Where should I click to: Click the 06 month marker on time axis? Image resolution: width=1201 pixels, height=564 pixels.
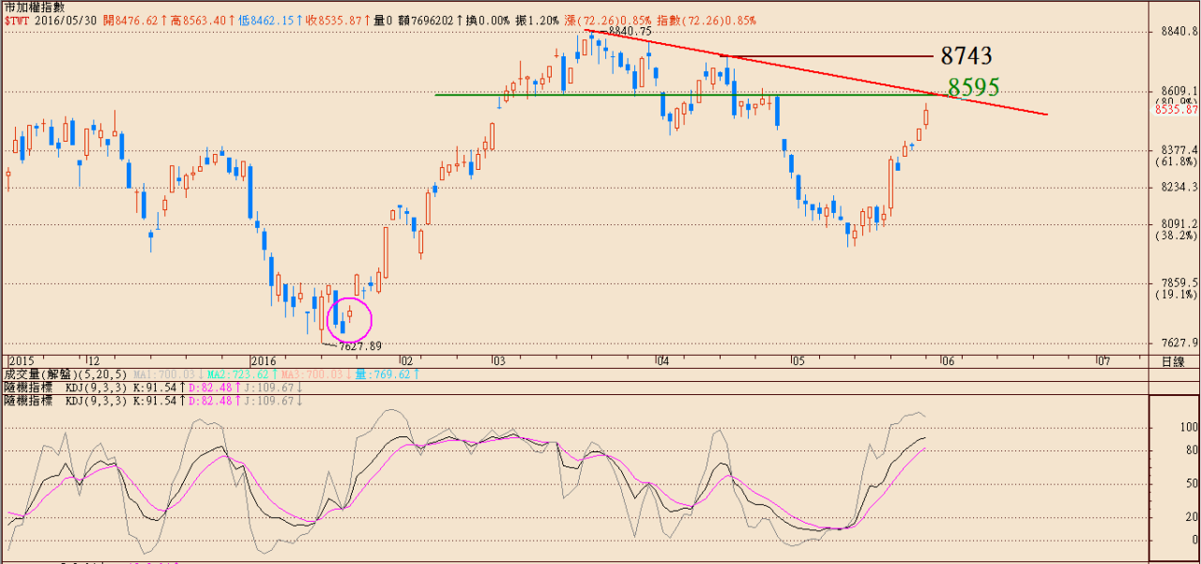click(948, 360)
